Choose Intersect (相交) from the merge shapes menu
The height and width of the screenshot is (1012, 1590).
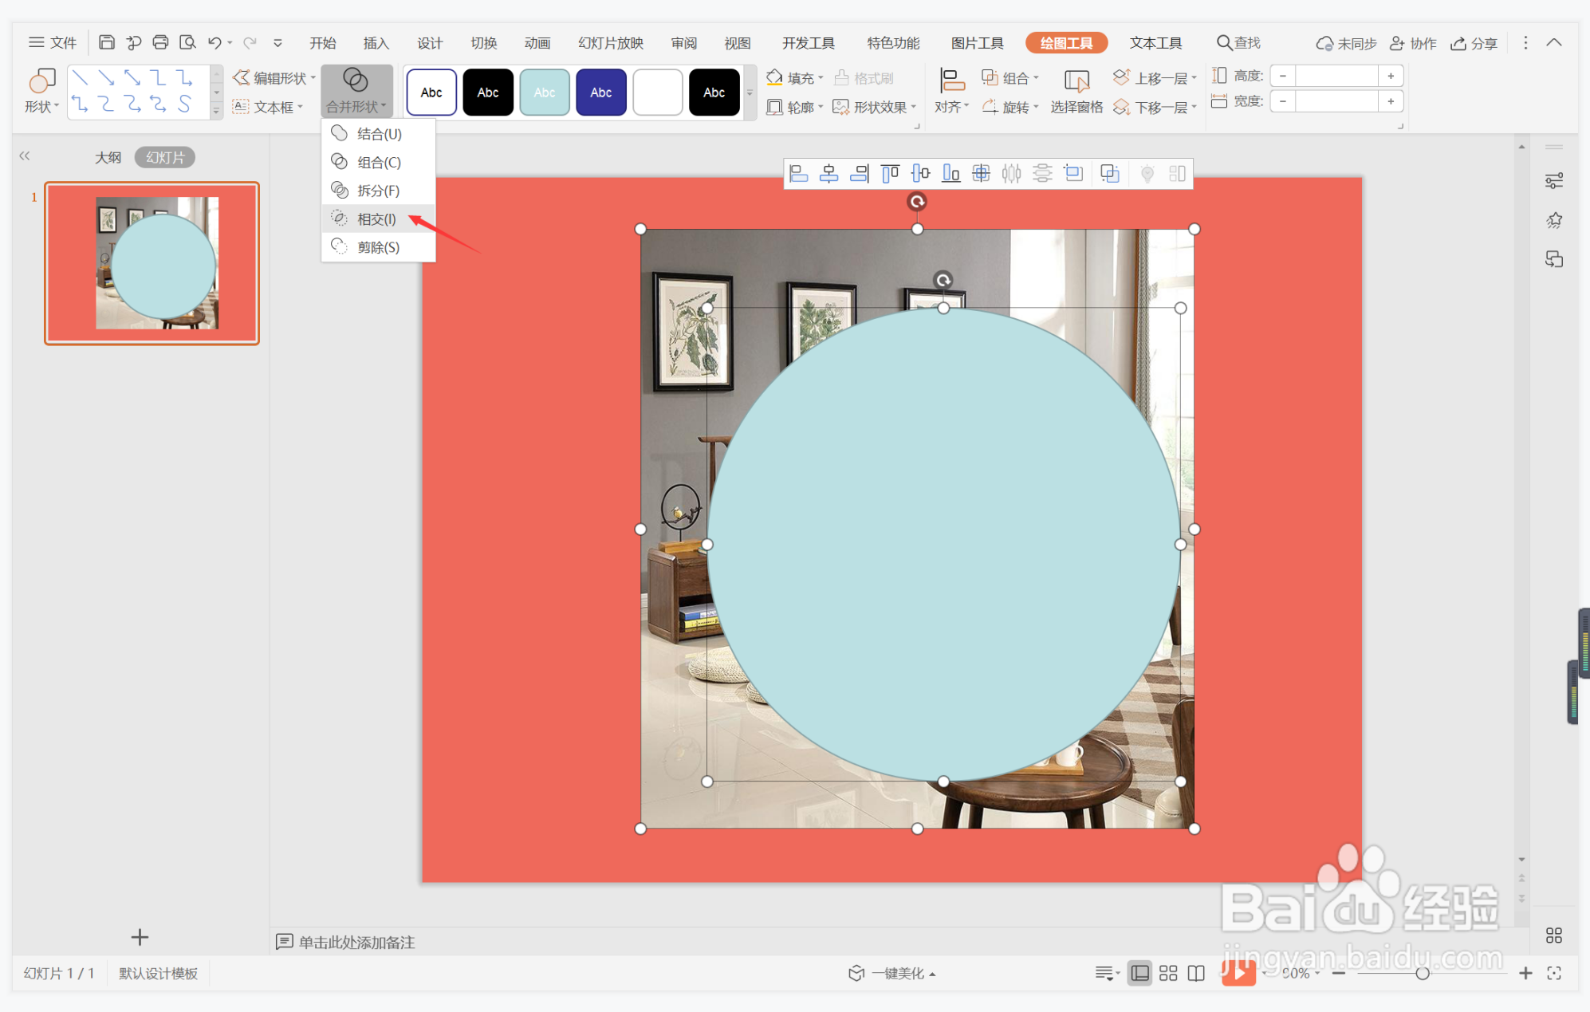click(x=376, y=219)
